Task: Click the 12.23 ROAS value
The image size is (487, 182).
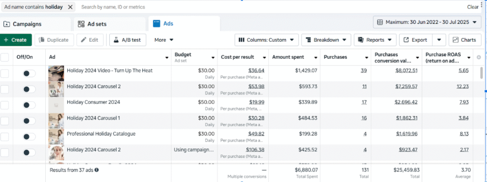Action: (463, 86)
